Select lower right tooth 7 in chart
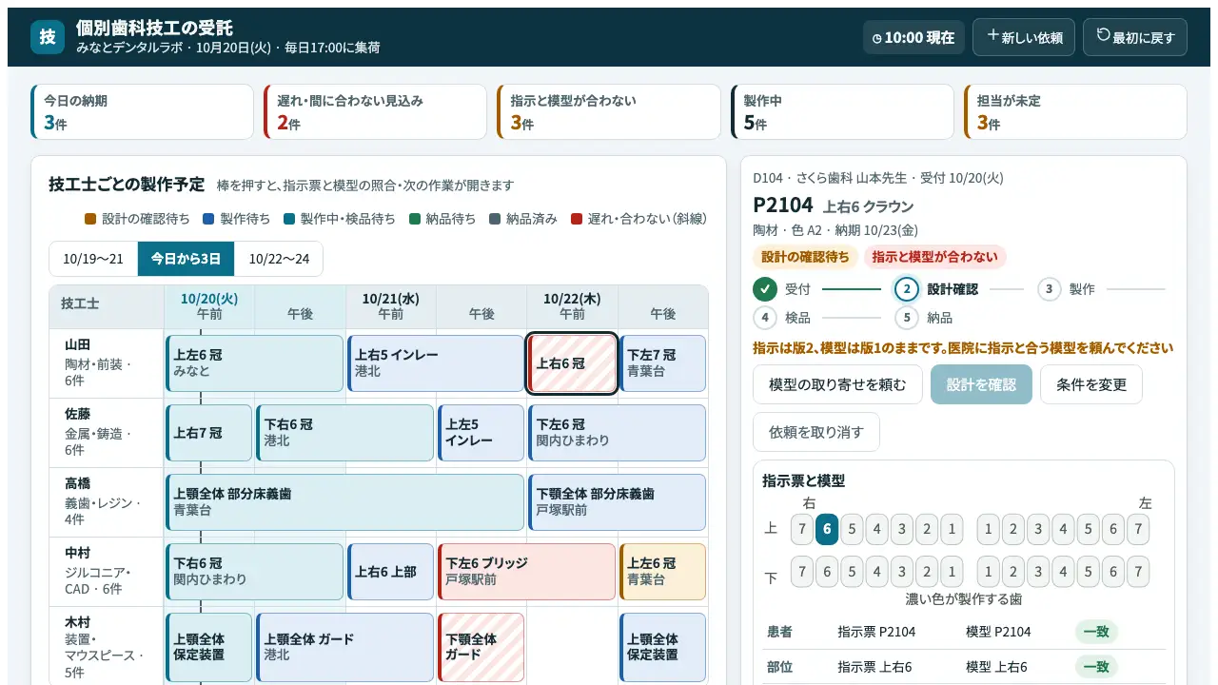 point(802,572)
